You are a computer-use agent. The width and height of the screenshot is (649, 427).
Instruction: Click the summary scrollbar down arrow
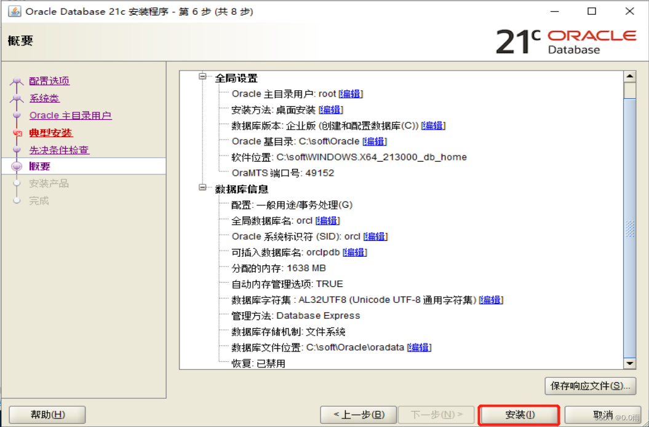[x=629, y=364]
